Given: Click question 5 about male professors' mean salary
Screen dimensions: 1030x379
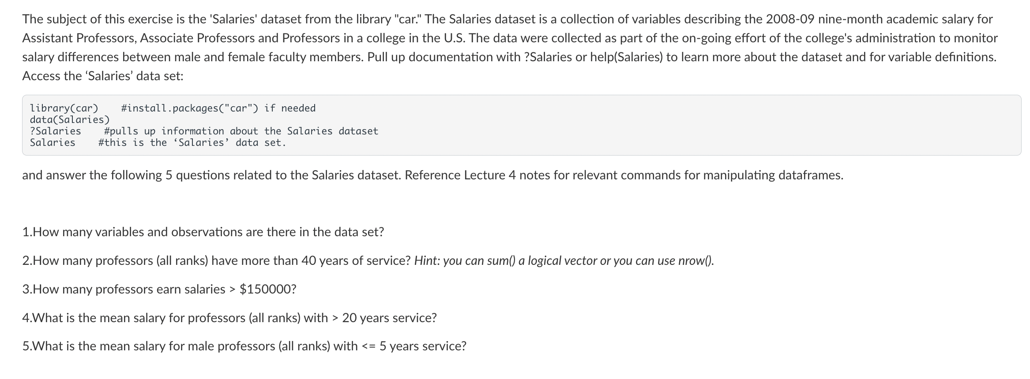Looking at the screenshot, I should 244,346.
